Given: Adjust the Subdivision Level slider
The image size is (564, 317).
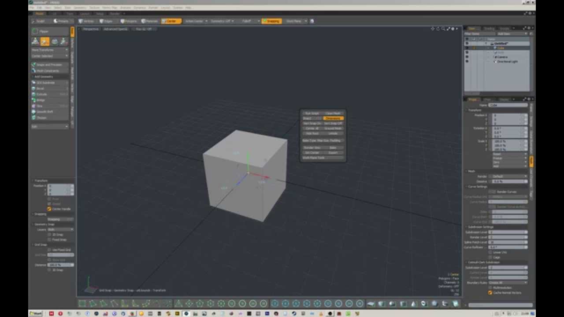Looking at the screenshot, I should (x=508, y=232).
